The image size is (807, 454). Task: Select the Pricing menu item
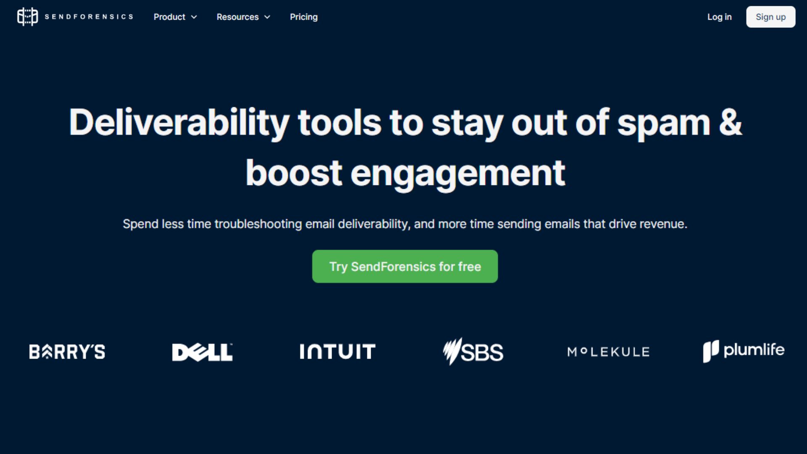tap(304, 17)
